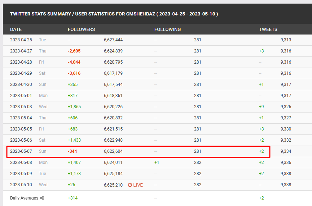This screenshot has height=206, width=312.
Task: Click the FOLLOWERS column header
Action: 81,29
